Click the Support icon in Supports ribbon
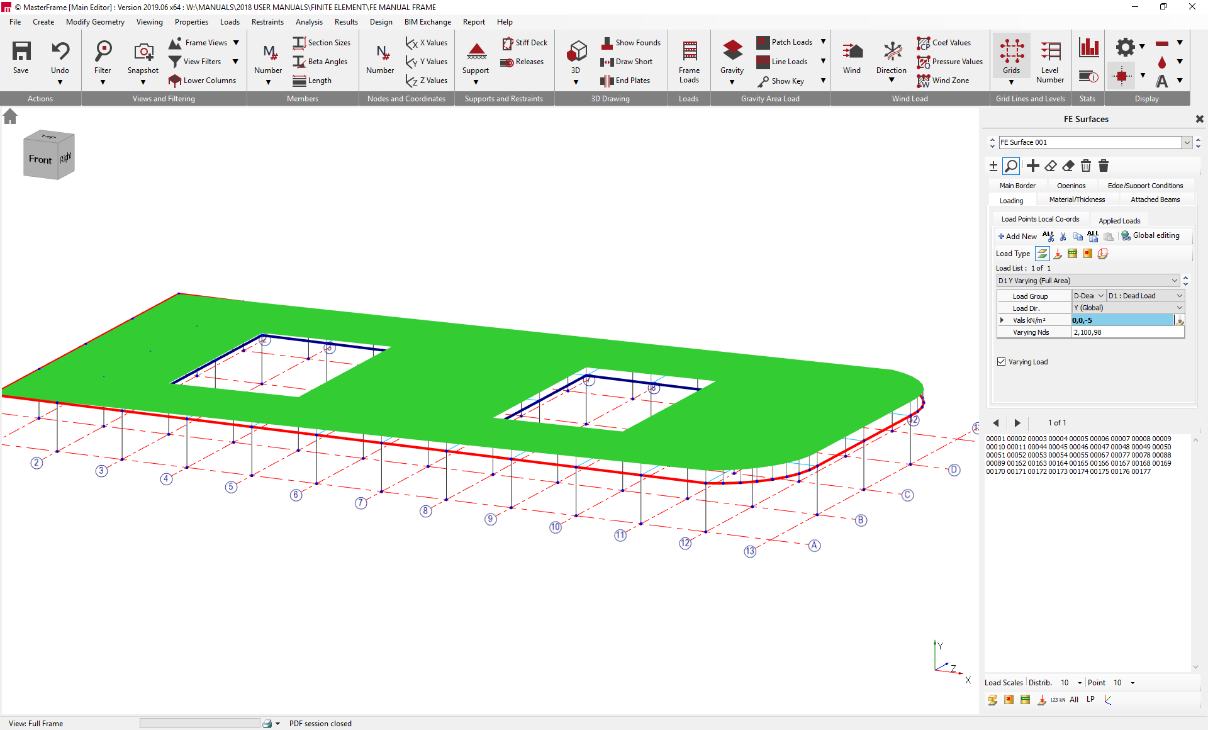This screenshot has height=730, width=1208. point(476,51)
